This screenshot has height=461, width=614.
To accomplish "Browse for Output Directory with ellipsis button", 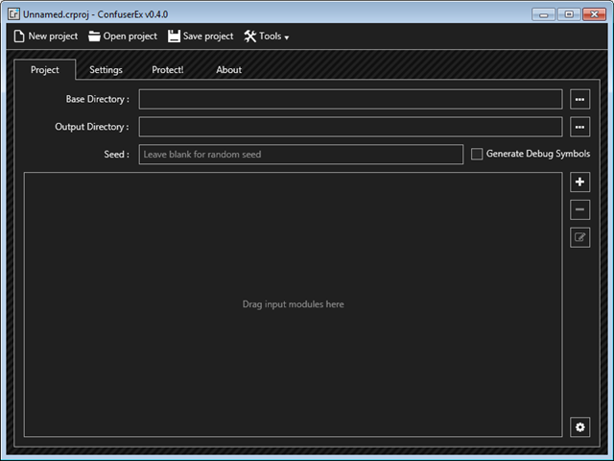I will (x=579, y=127).
